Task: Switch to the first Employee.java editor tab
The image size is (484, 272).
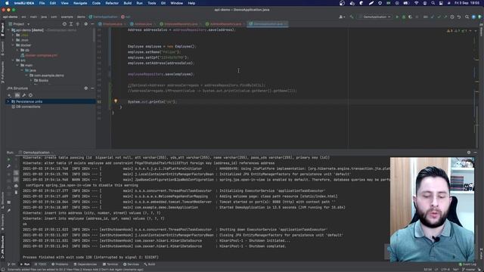Action: [x=112, y=24]
